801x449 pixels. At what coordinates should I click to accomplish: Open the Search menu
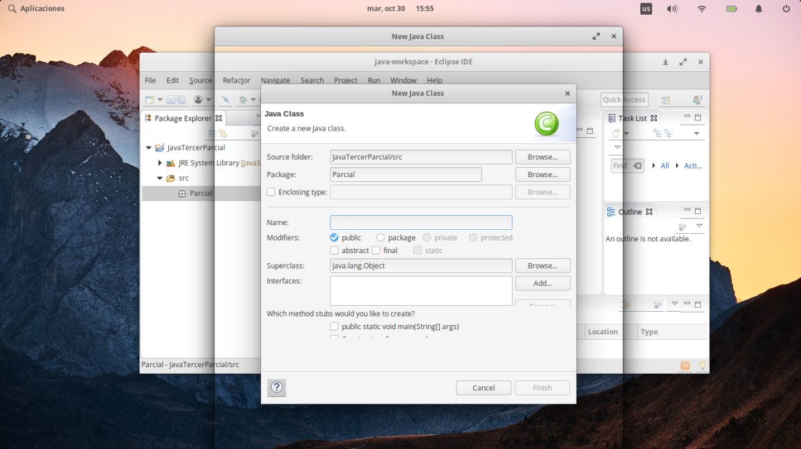tap(312, 80)
